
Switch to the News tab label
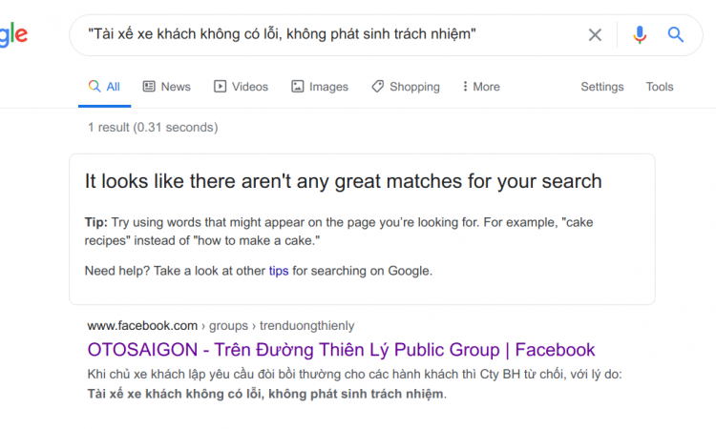coord(176,87)
